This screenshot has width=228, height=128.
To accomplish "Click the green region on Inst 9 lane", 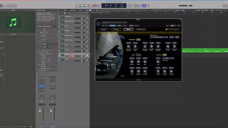I will (x=205, y=50).
